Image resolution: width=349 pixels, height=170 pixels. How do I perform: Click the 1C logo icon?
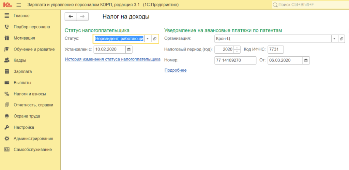[7, 5]
